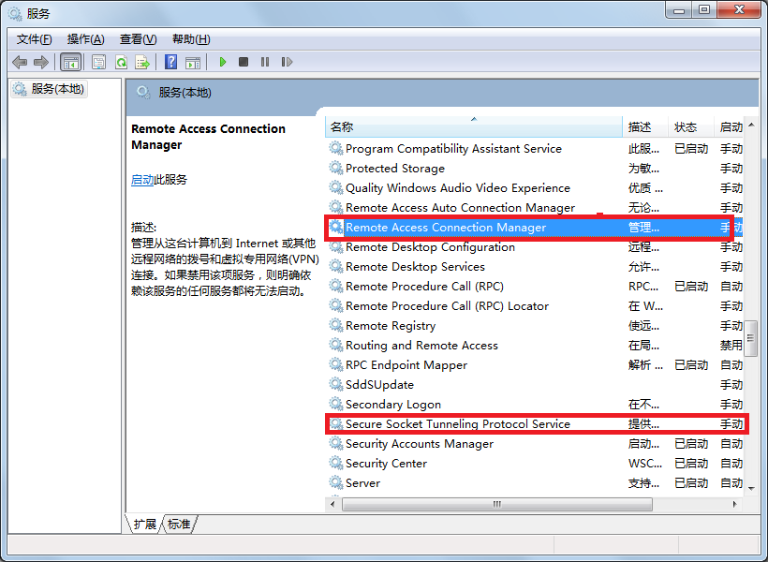Image resolution: width=768 pixels, height=562 pixels.
Task: Click 已启动 status of RPC Endpoint Mapper
Action: (691, 365)
